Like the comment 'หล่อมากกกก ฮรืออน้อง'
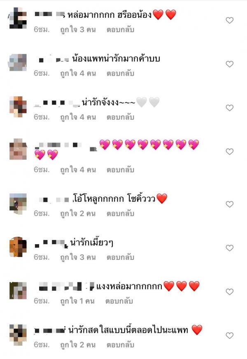This screenshot has height=359, width=247. click(x=229, y=20)
